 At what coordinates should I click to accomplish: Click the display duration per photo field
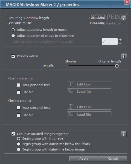click(109, 41)
